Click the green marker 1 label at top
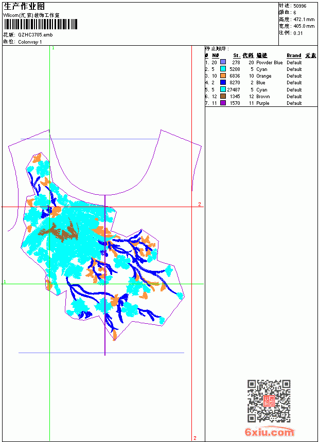This screenshot has width=319, height=442. [53, 48]
